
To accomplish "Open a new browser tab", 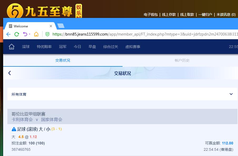I will click(61, 26).
